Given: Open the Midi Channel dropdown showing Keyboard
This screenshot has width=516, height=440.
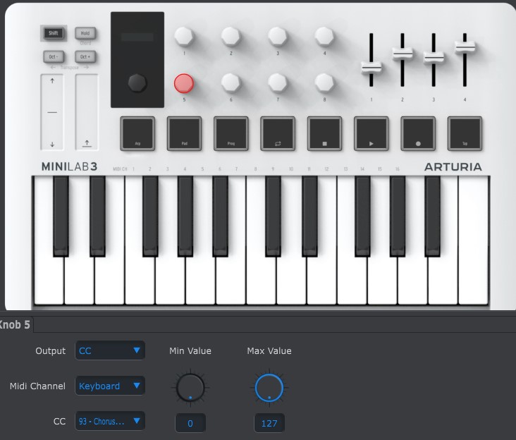Looking at the screenshot, I should (110, 386).
